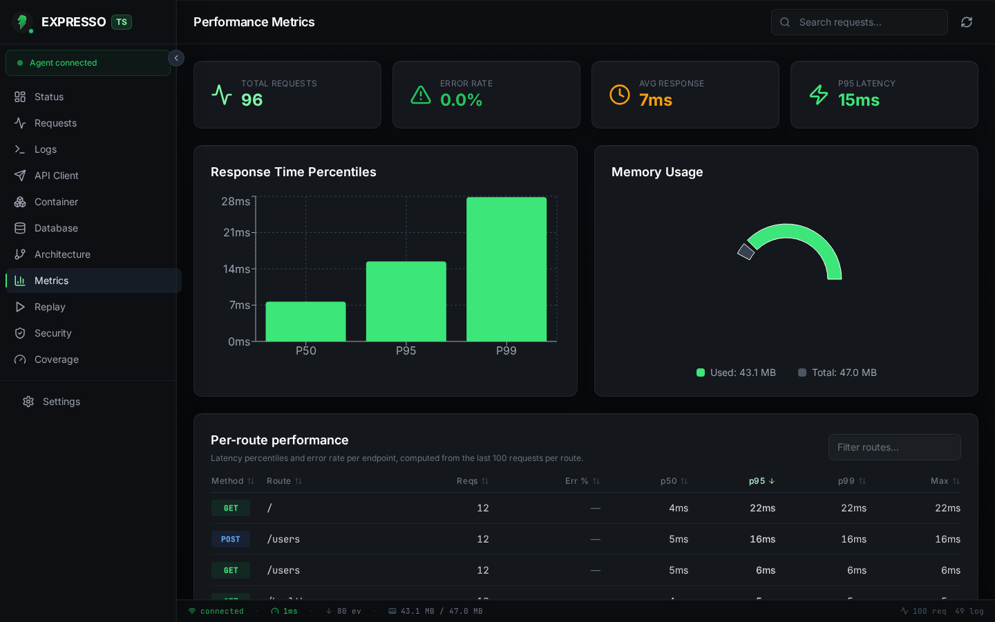Click the Total Requests pulse icon
The width and height of the screenshot is (995, 622).
pyautogui.click(x=222, y=95)
